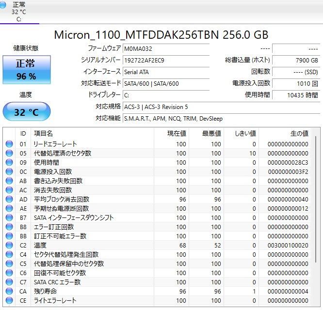Click raw value 0000000003F2 of 電源投入回数
Viewport: 323px width, 310px height.
click(x=288, y=171)
